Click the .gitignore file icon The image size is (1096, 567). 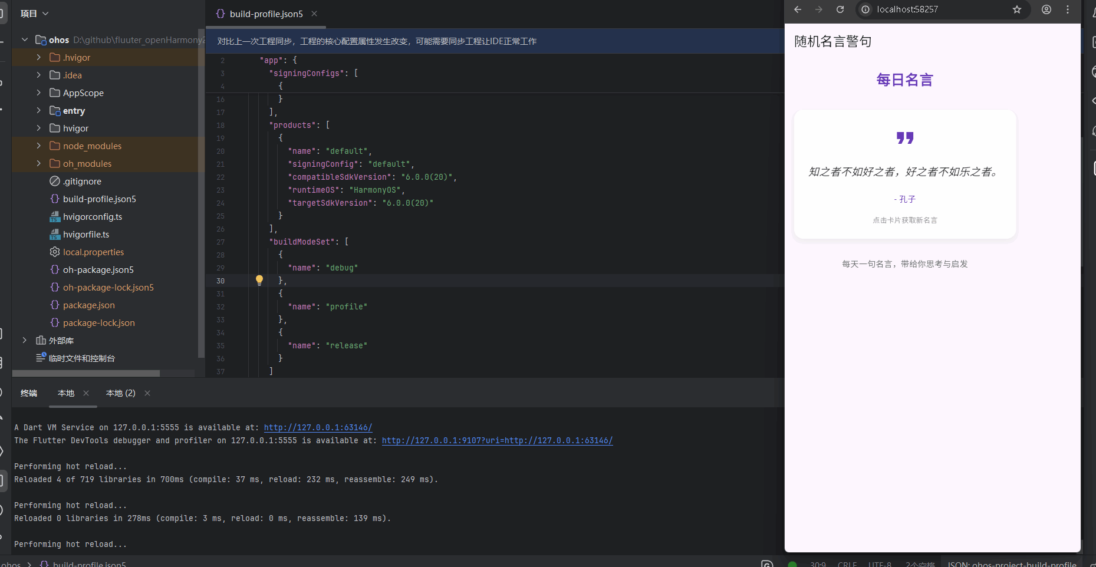pyautogui.click(x=55, y=181)
